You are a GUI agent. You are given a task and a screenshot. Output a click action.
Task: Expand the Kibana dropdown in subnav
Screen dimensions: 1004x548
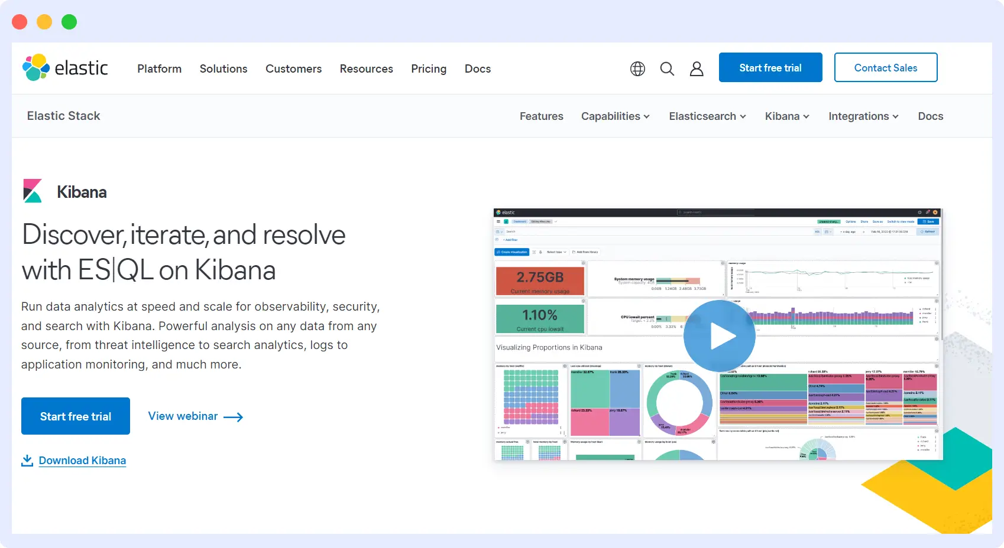(x=787, y=116)
